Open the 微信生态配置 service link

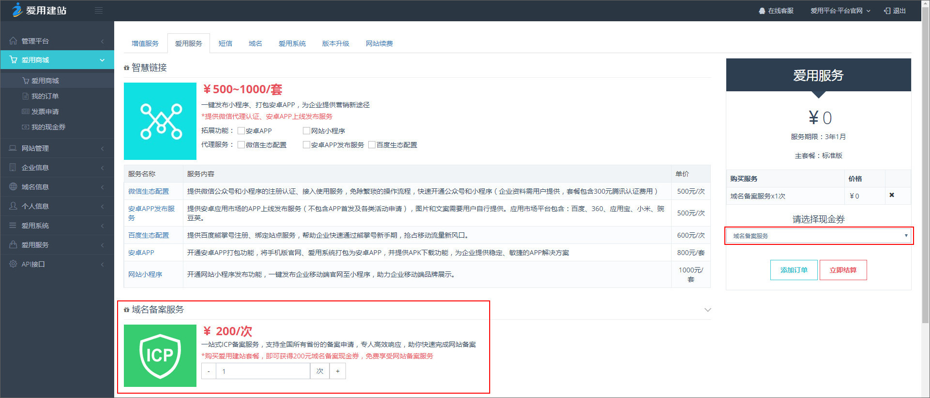pyautogui.click(x=149, y=191)
